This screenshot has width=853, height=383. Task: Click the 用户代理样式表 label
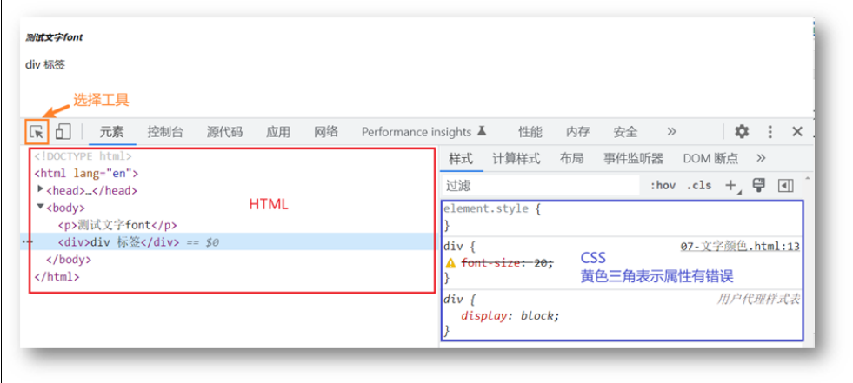758,299
